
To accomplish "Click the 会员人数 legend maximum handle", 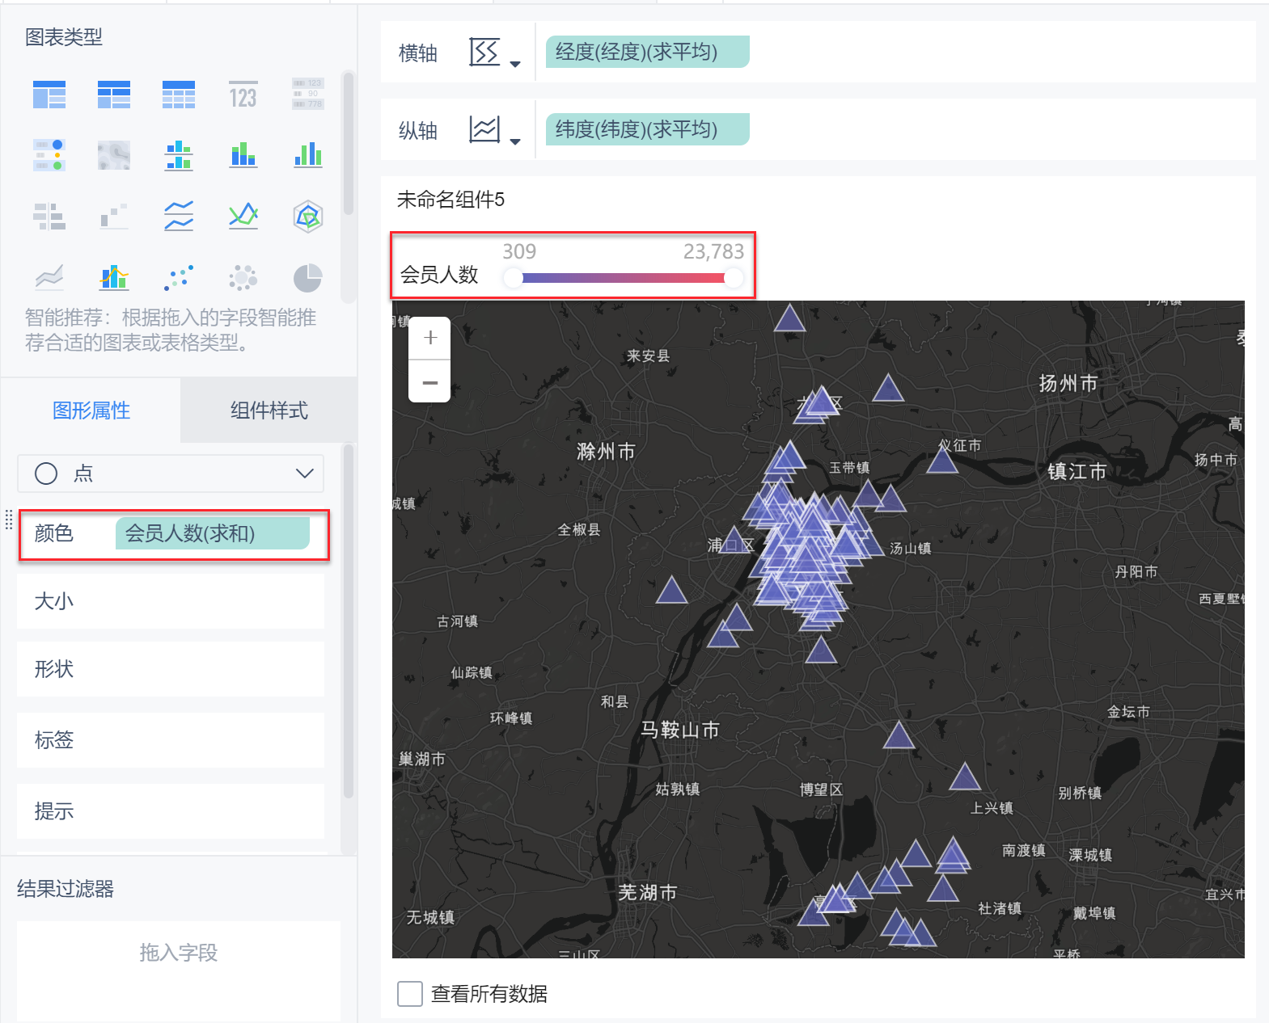I will click(734, 278).
